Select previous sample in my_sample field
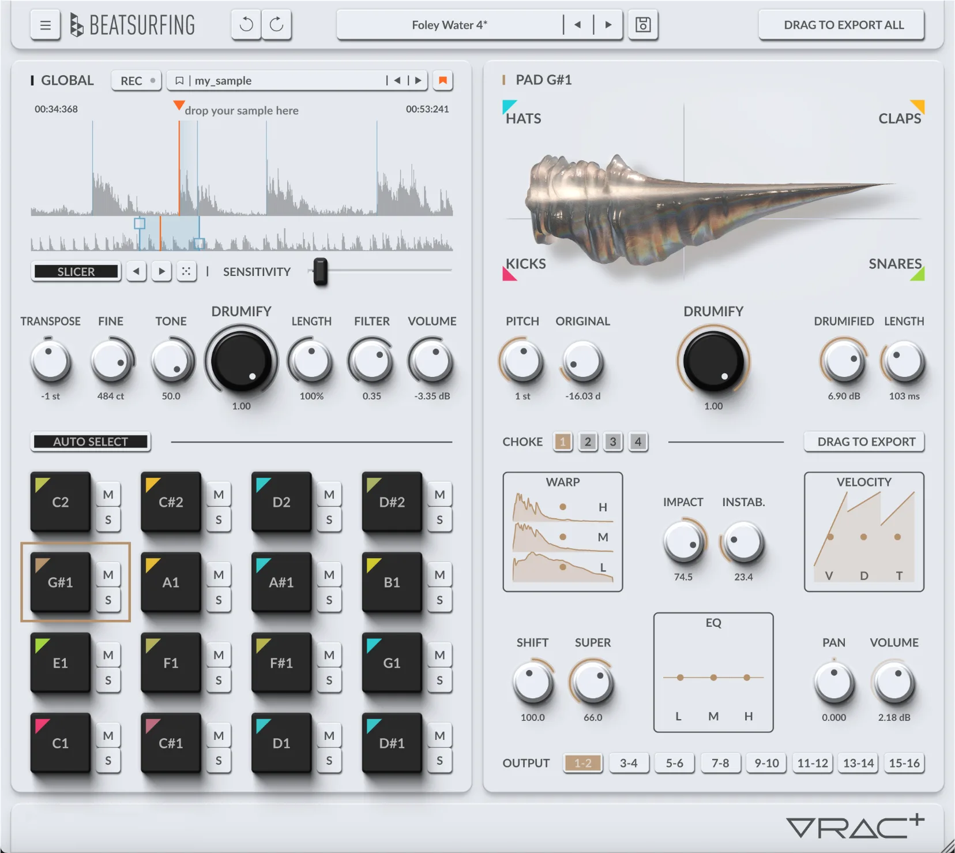Image resolution: width=955 pixels, height=853 pixels. (397, 81)
